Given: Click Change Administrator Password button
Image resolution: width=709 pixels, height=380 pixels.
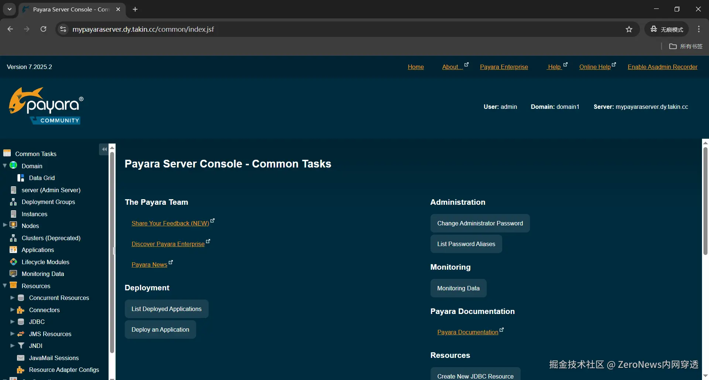Looking at the screenshot, I should click(x=480, y=223).
